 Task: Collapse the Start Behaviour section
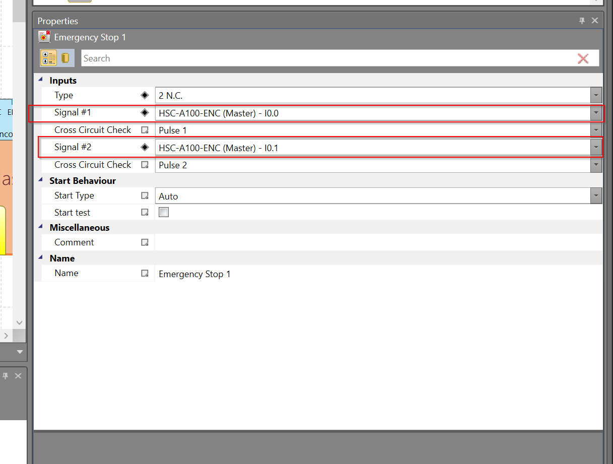tap(41, 180)
